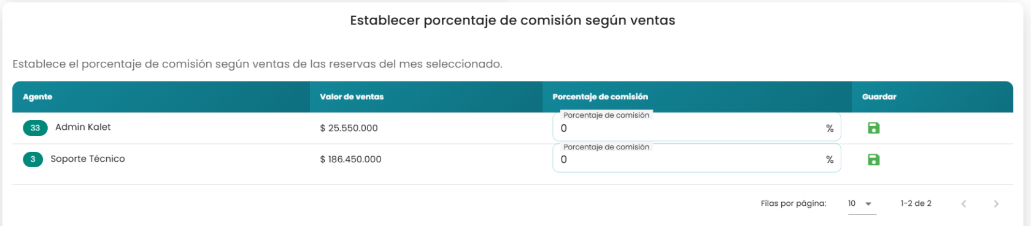The width and height of the screenshot is (1031, 226).
Task: Click the 1-2 de 2 pagination label
Action: 916,203
